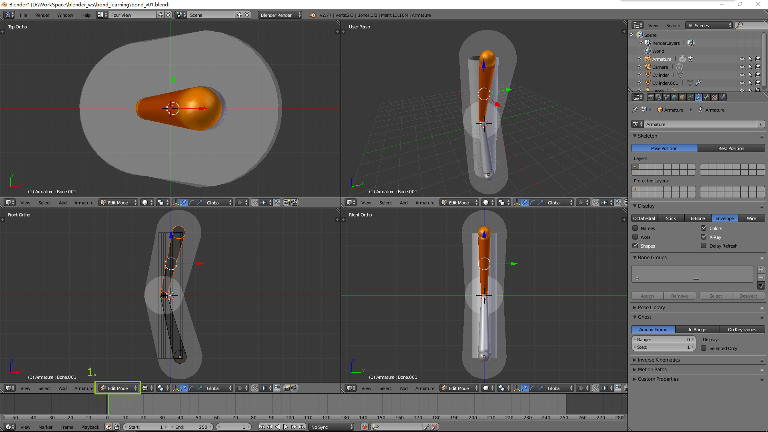Toggle the Names checkbox in Display
768x432 pixels.
(635, 228)
